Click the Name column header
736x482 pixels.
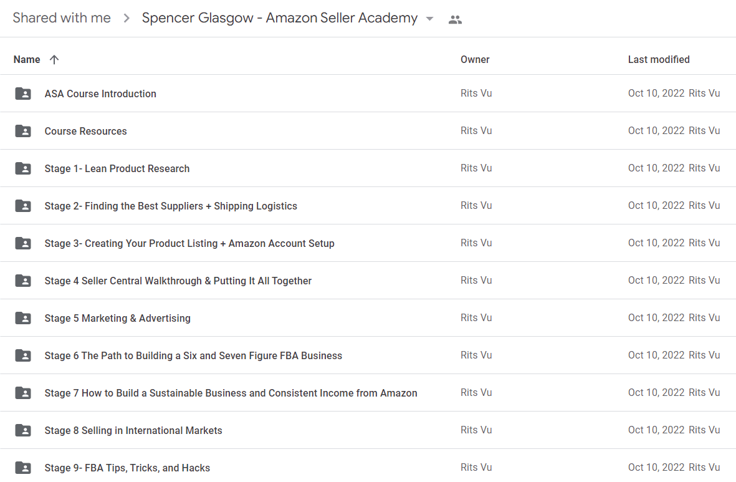click(x=27, y=60)
